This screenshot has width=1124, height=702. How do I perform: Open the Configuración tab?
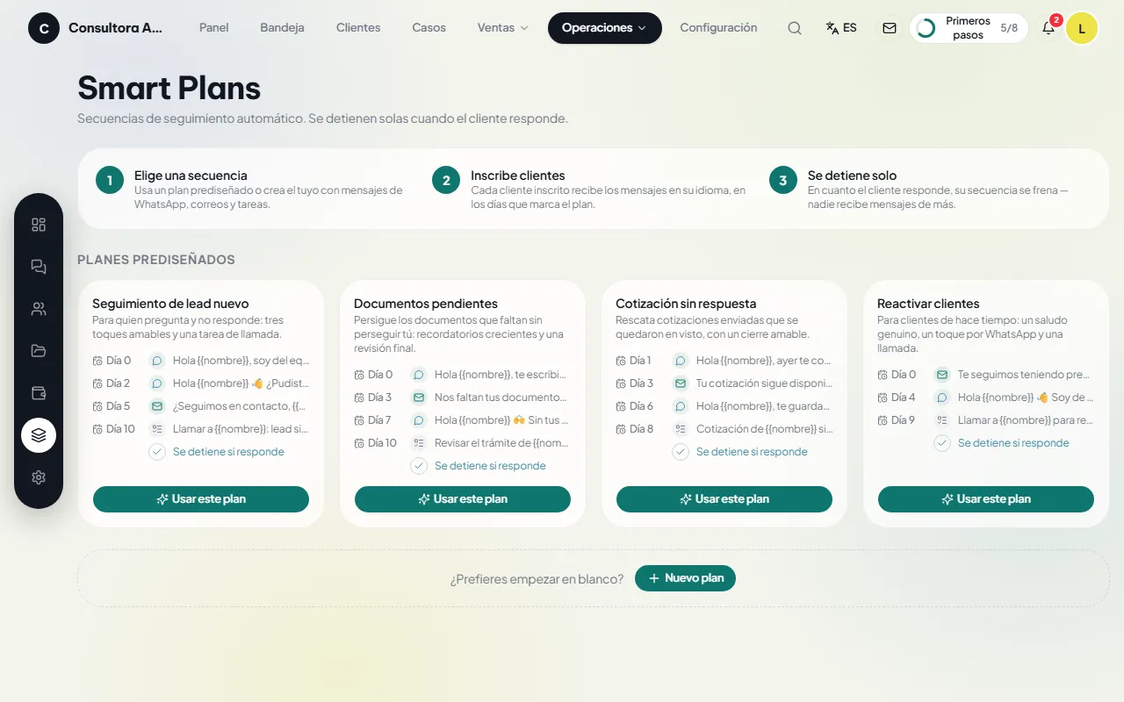(x=718, y=28)
